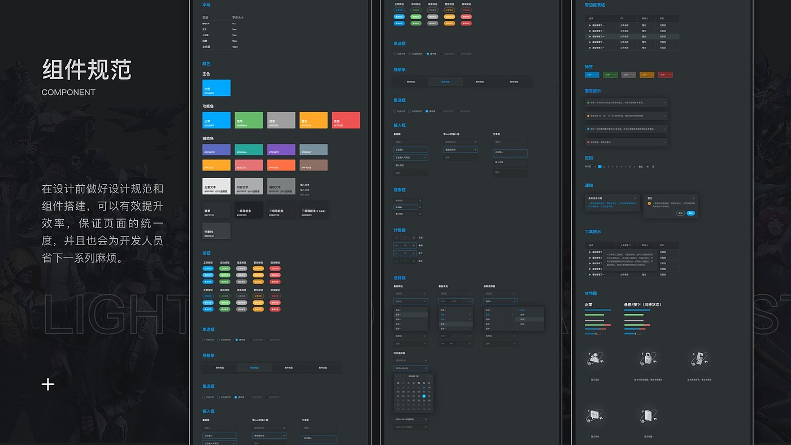Pick the 一级导航条 dark color swatch
This screenshot has height=445, width=791.
(249, 210)
